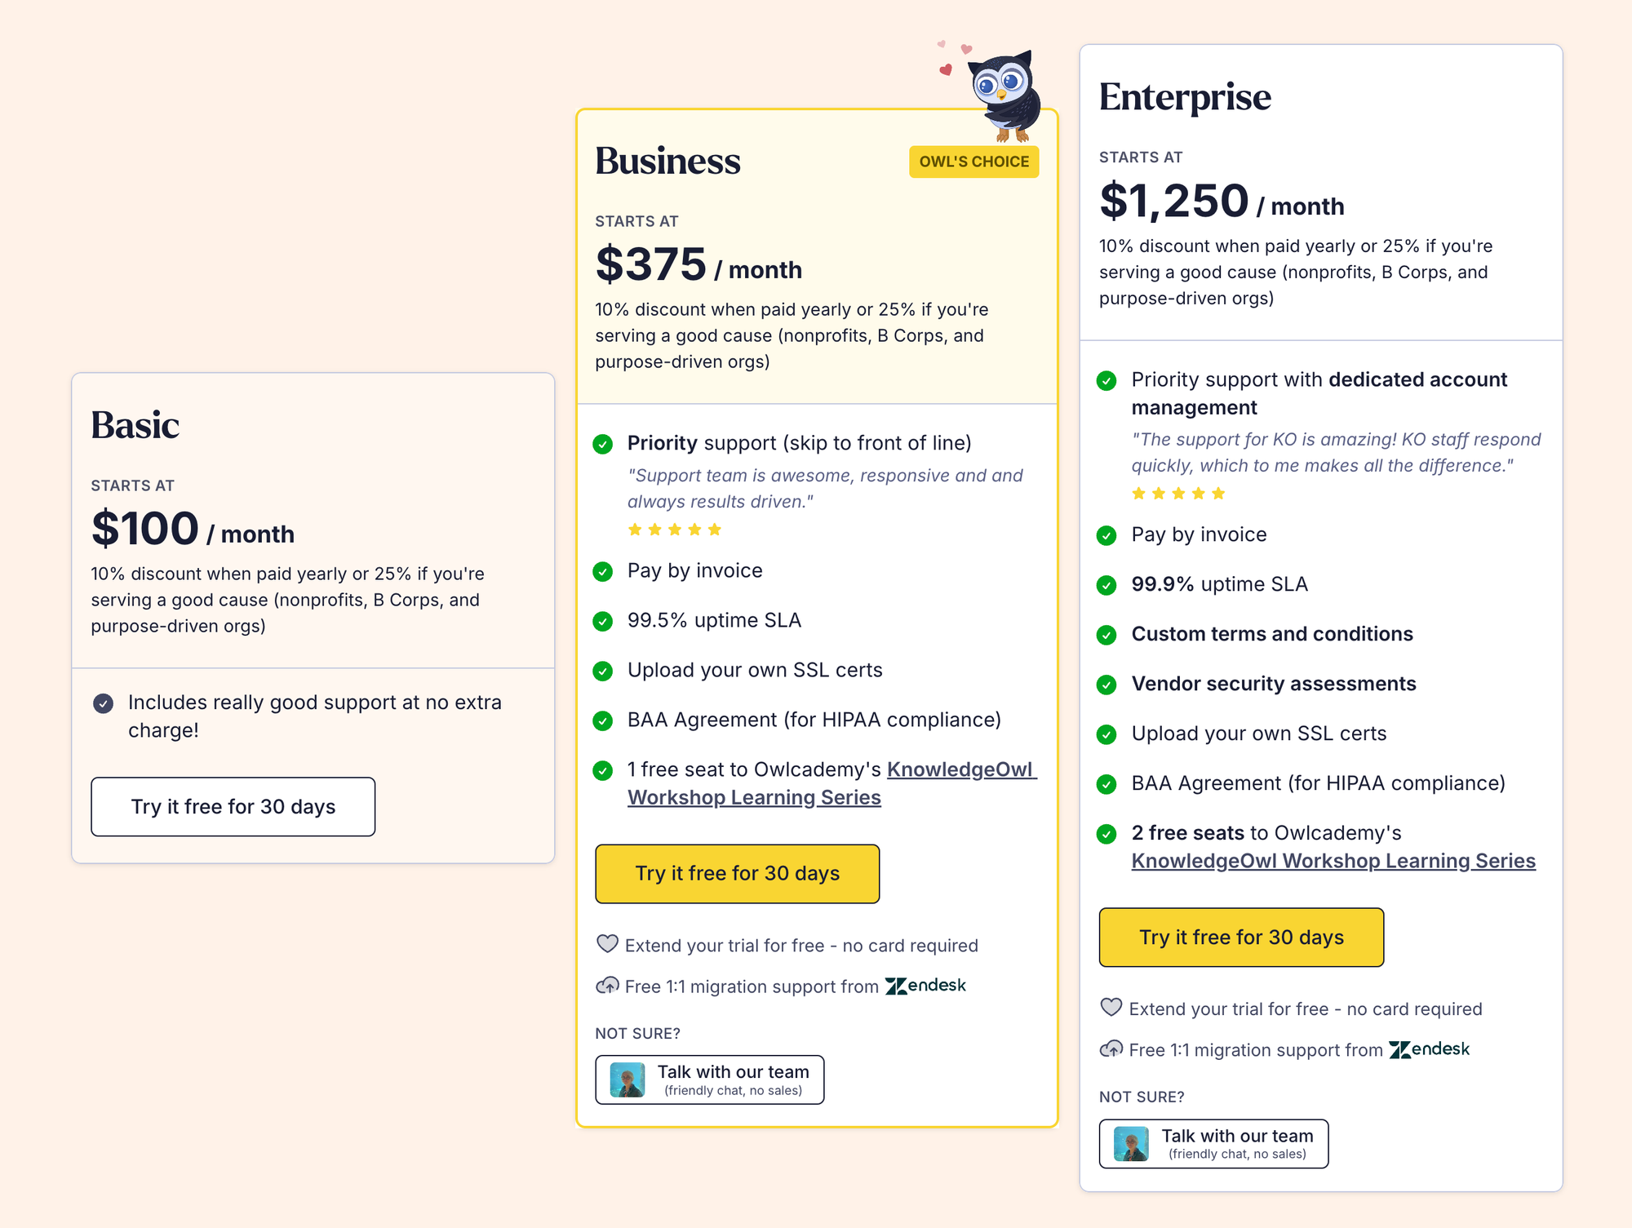Click the heart icon beside Enterprise trial extension text
The width and height of the screenshot is (1632, 1228).
click(1111, 1009)
